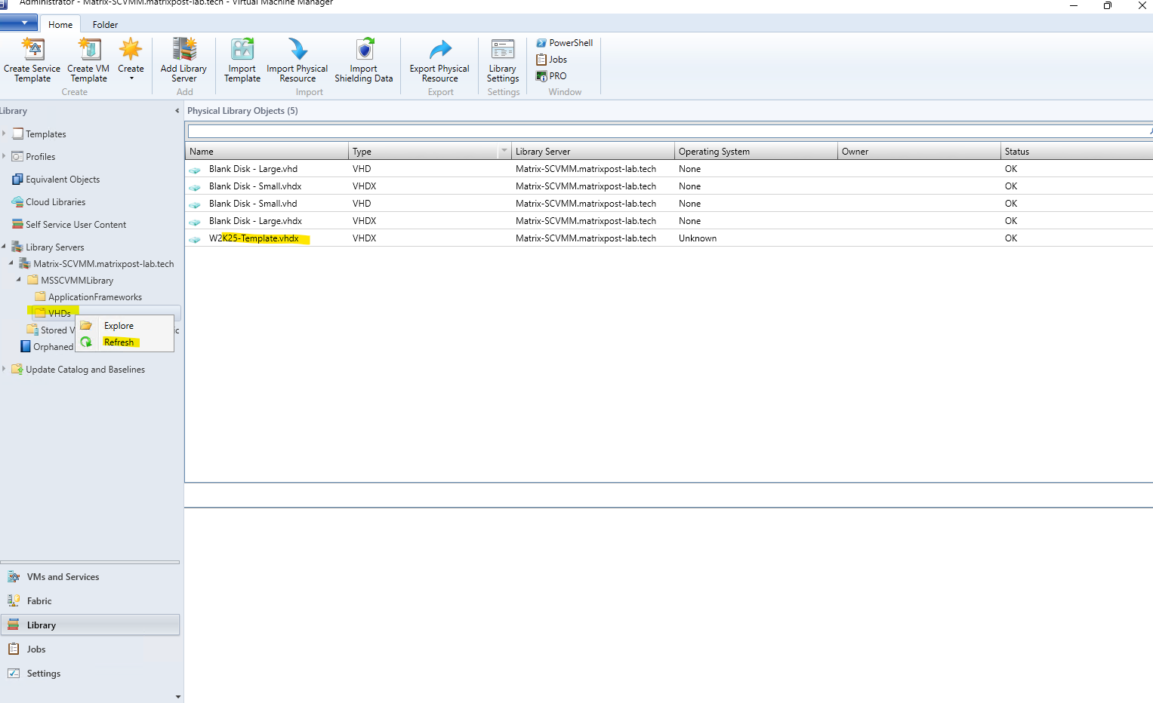1153x703 pixels.
Task: Open the Library workspace
Action: [x=90, y=625]
